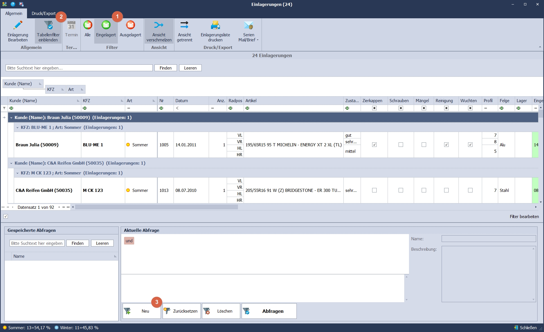Collapse the Braun Julia customer group
Image resolution: width=544 pixels, height=332 pixels.
pyautogui.click(x=11, y=118)
